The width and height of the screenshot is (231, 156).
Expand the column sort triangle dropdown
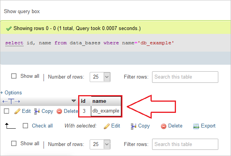74,101
